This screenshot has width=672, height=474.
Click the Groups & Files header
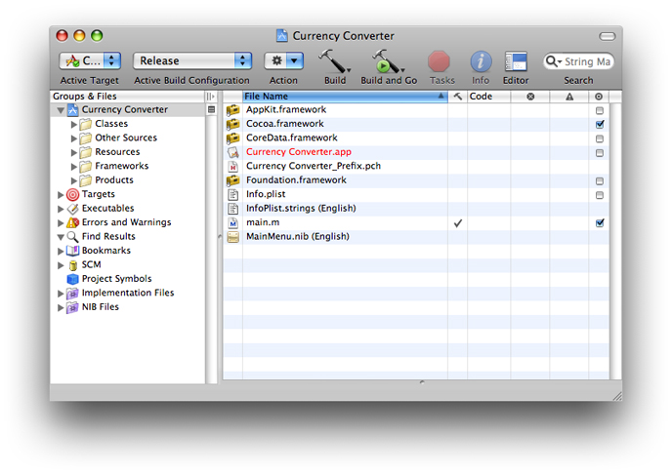click(x=128, y=97)
